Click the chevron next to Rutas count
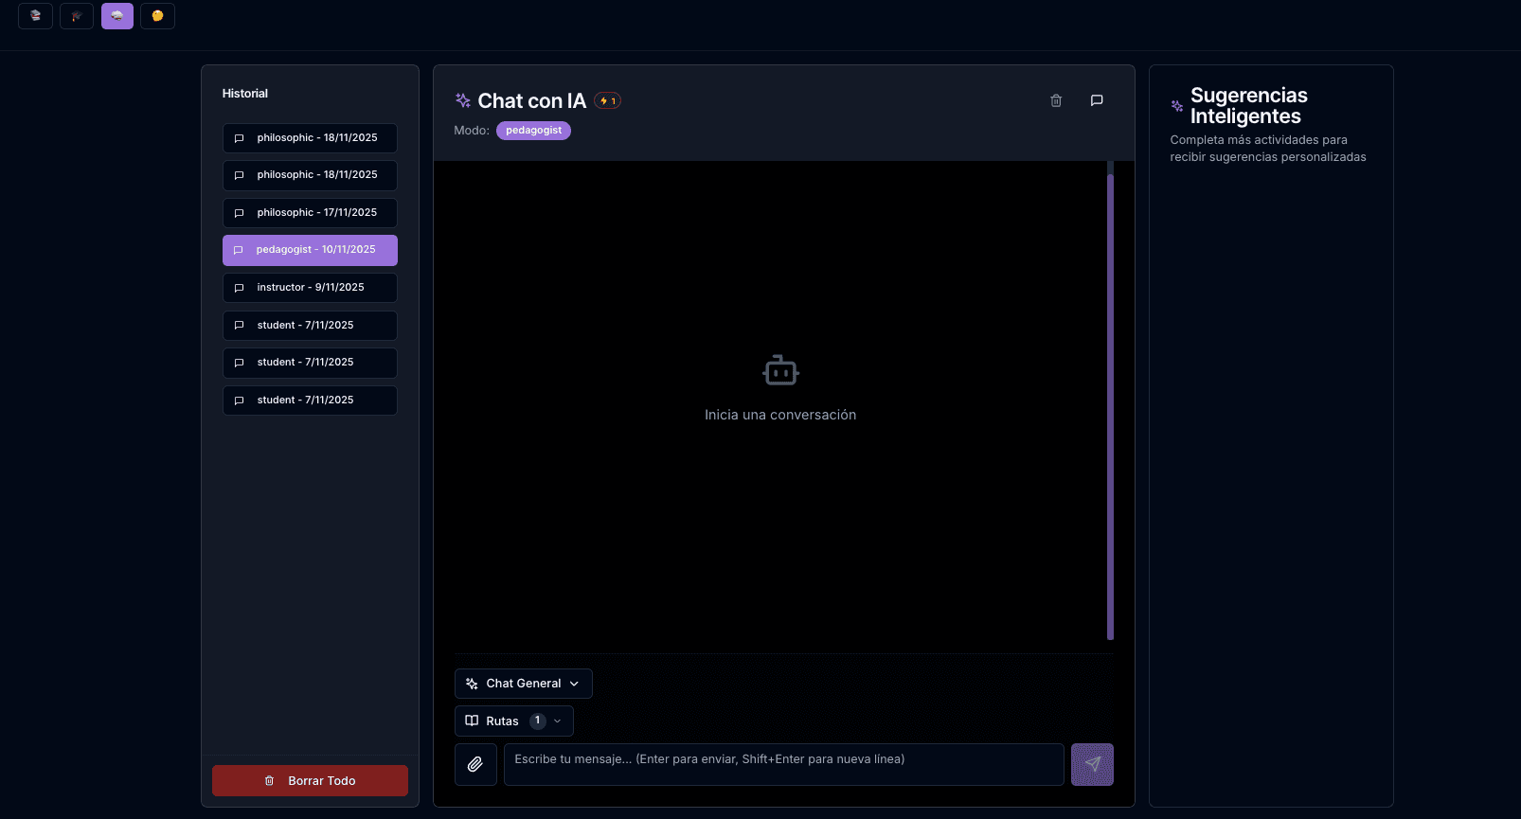1521x819 pixels. click(x=558, y=721)
